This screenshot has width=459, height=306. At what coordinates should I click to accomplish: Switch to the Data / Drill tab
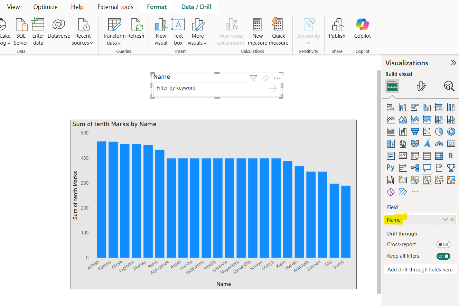[x=196, y=6]
